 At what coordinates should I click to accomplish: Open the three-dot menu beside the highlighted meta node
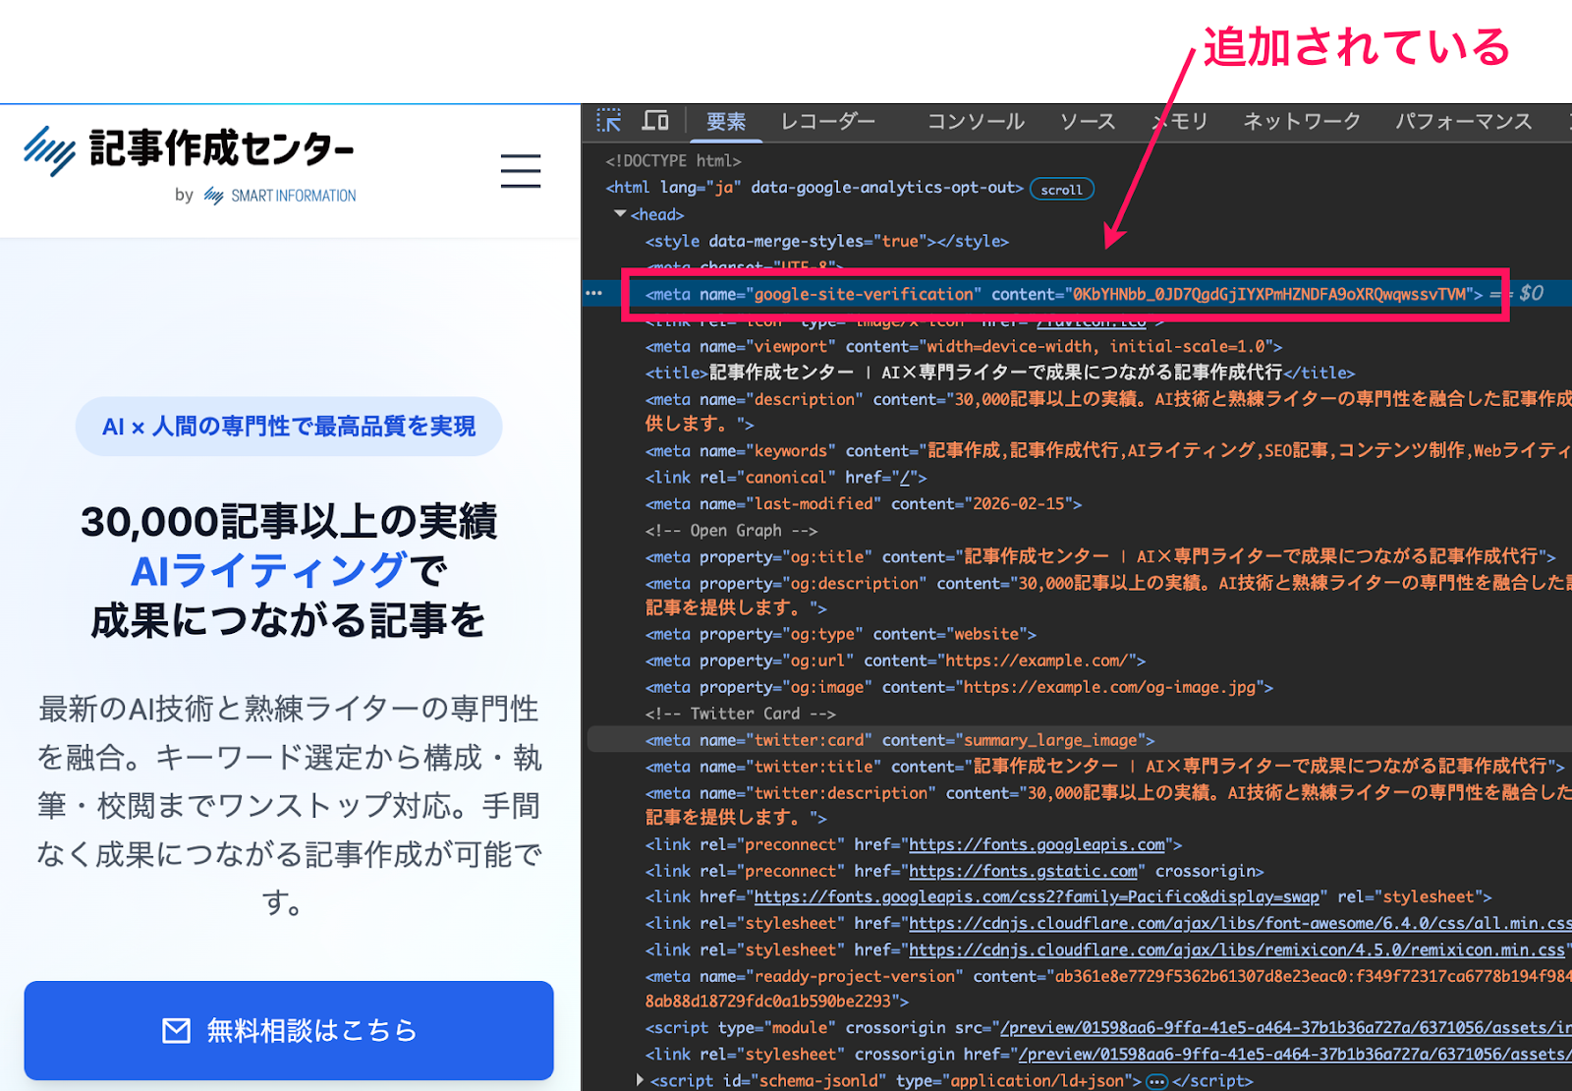594,293
